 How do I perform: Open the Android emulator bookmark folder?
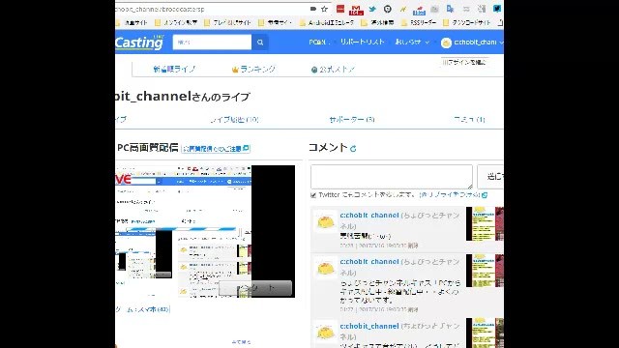(x=327, y=23)
